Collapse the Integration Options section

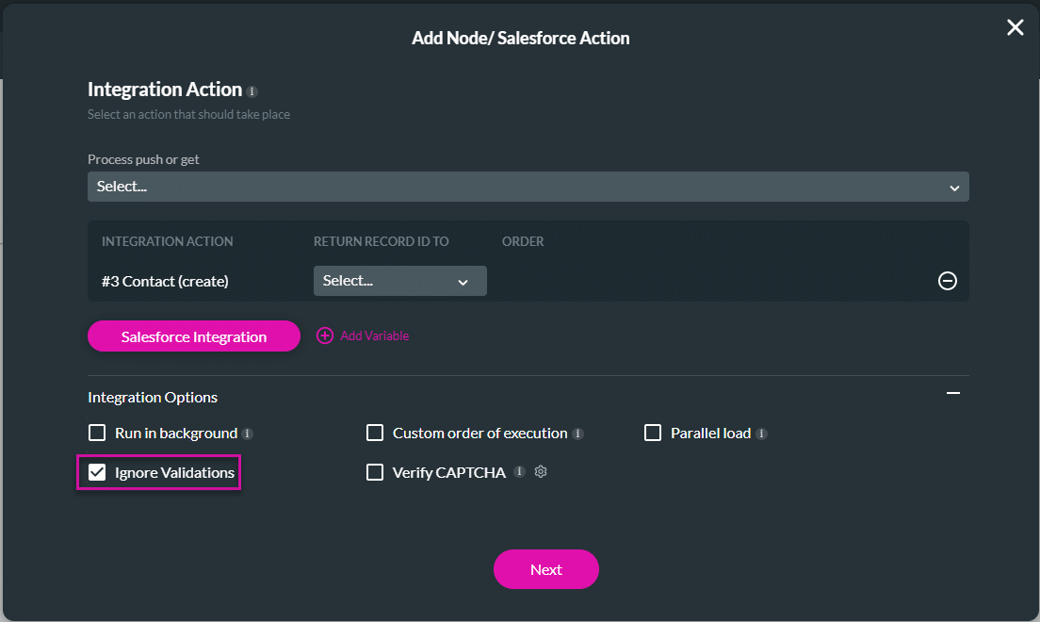pyautogui.click(x=952, y=393)
